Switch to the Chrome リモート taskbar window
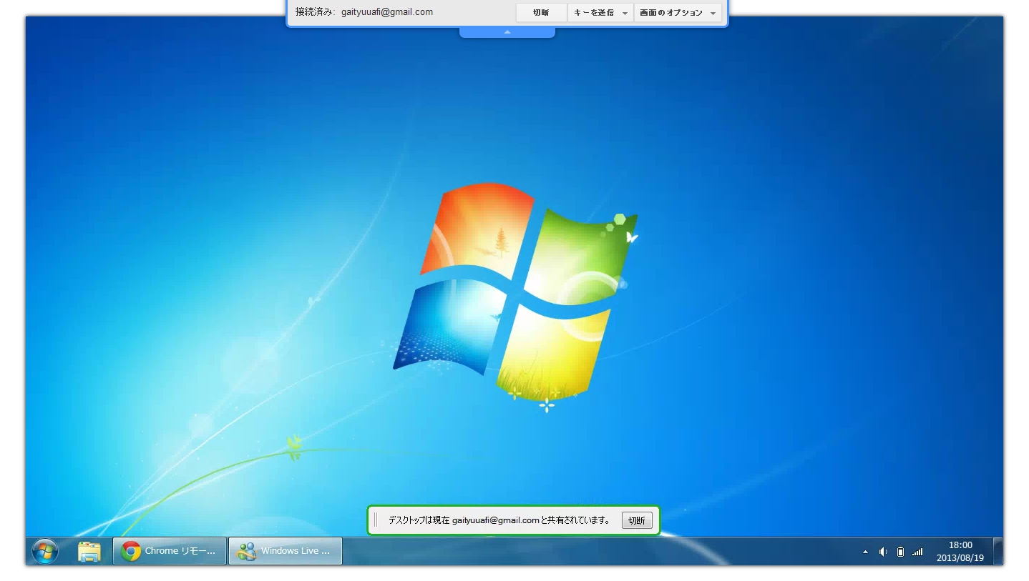Viewport: 1029px width, 581px height. click(x=170, y=551)
